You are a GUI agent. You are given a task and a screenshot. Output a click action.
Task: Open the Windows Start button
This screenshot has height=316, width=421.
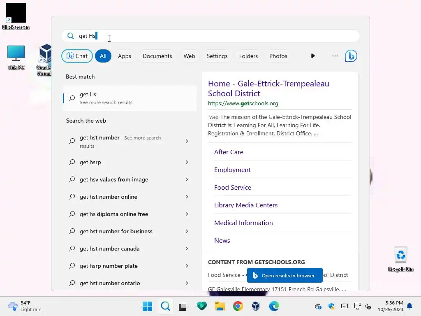[147, 306]
